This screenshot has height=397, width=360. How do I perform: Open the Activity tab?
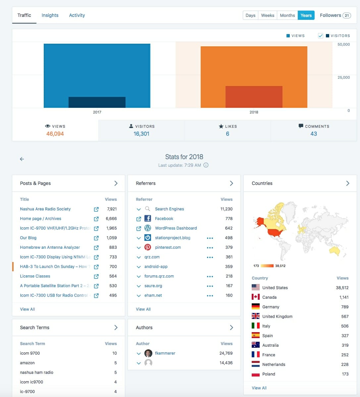coord(77,15)
